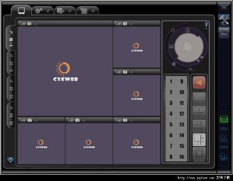
Task: Select camera 9 on the number pad
Action: [182, 82]
